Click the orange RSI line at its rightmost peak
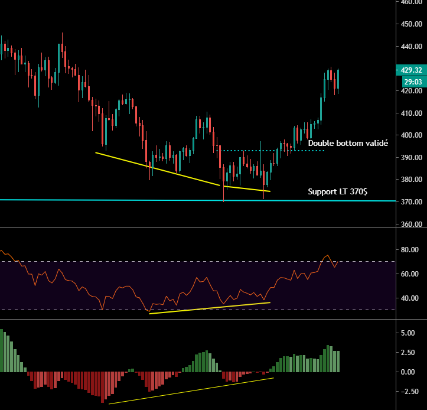Screen dimensions: 427x410 point(327,255)
